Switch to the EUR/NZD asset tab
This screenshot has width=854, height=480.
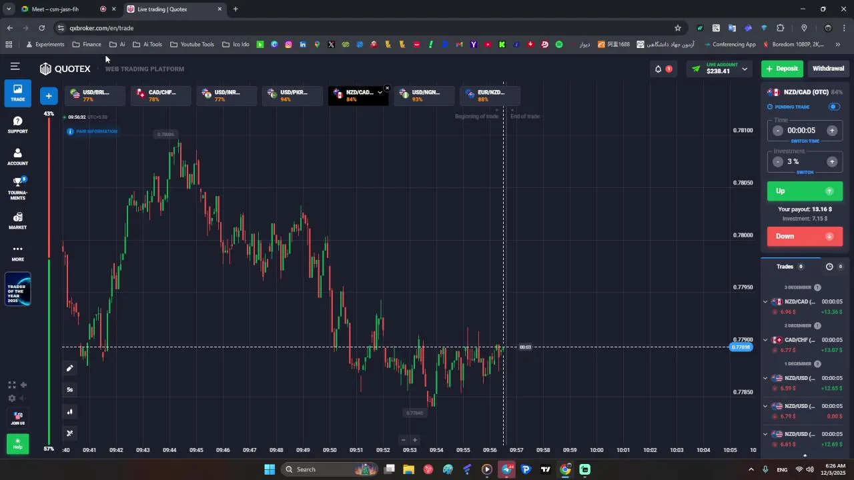click(489, 95)
